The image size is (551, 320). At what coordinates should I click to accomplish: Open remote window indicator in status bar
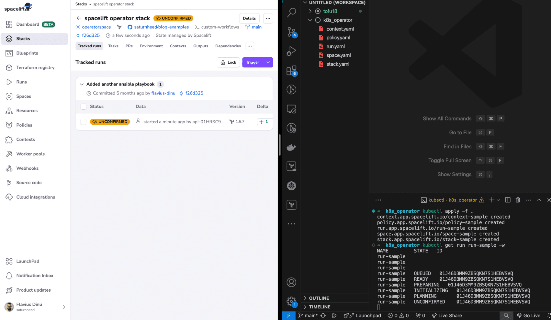click(x=289, y=316)
